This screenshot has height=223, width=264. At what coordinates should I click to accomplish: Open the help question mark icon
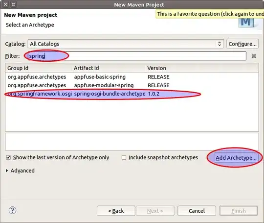click(x=12, y=210)
